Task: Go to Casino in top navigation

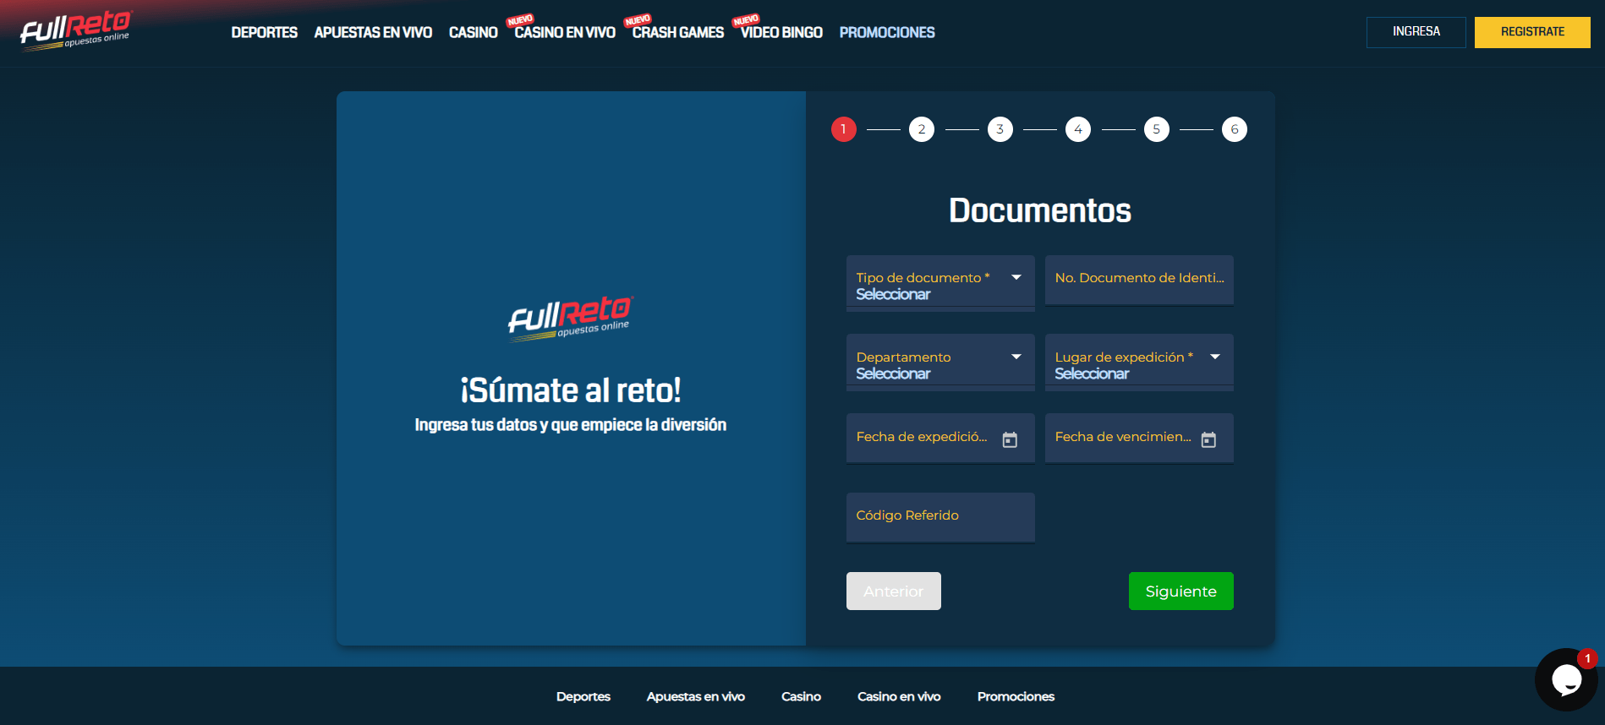Action: tap(474, 32)
